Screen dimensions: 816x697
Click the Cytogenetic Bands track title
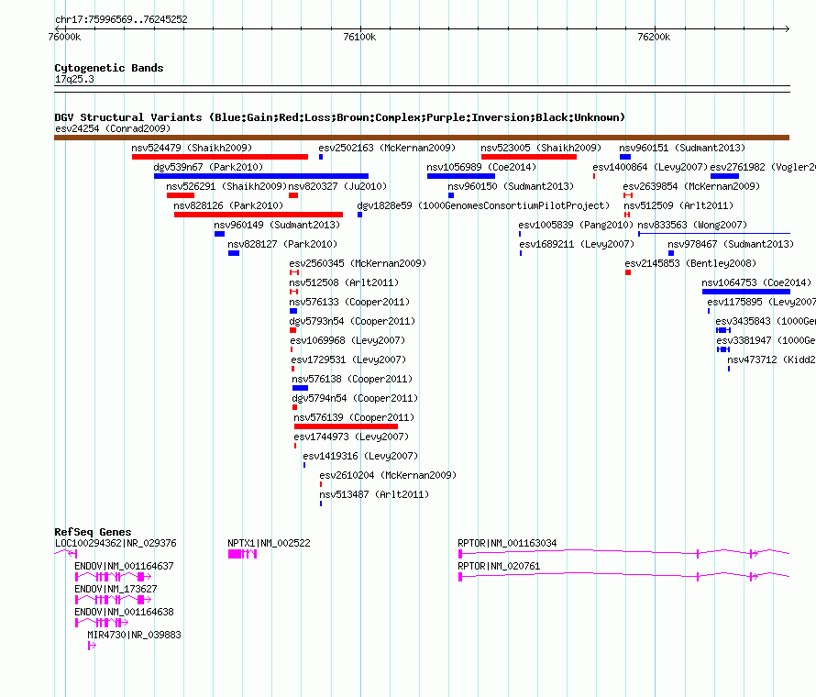pyautogui.click(x=109, y=68)
